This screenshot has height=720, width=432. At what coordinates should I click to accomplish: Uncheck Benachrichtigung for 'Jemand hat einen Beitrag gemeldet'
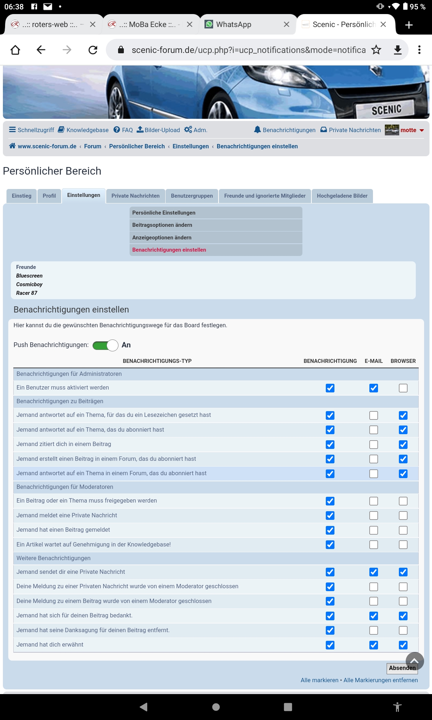(330, 530)
